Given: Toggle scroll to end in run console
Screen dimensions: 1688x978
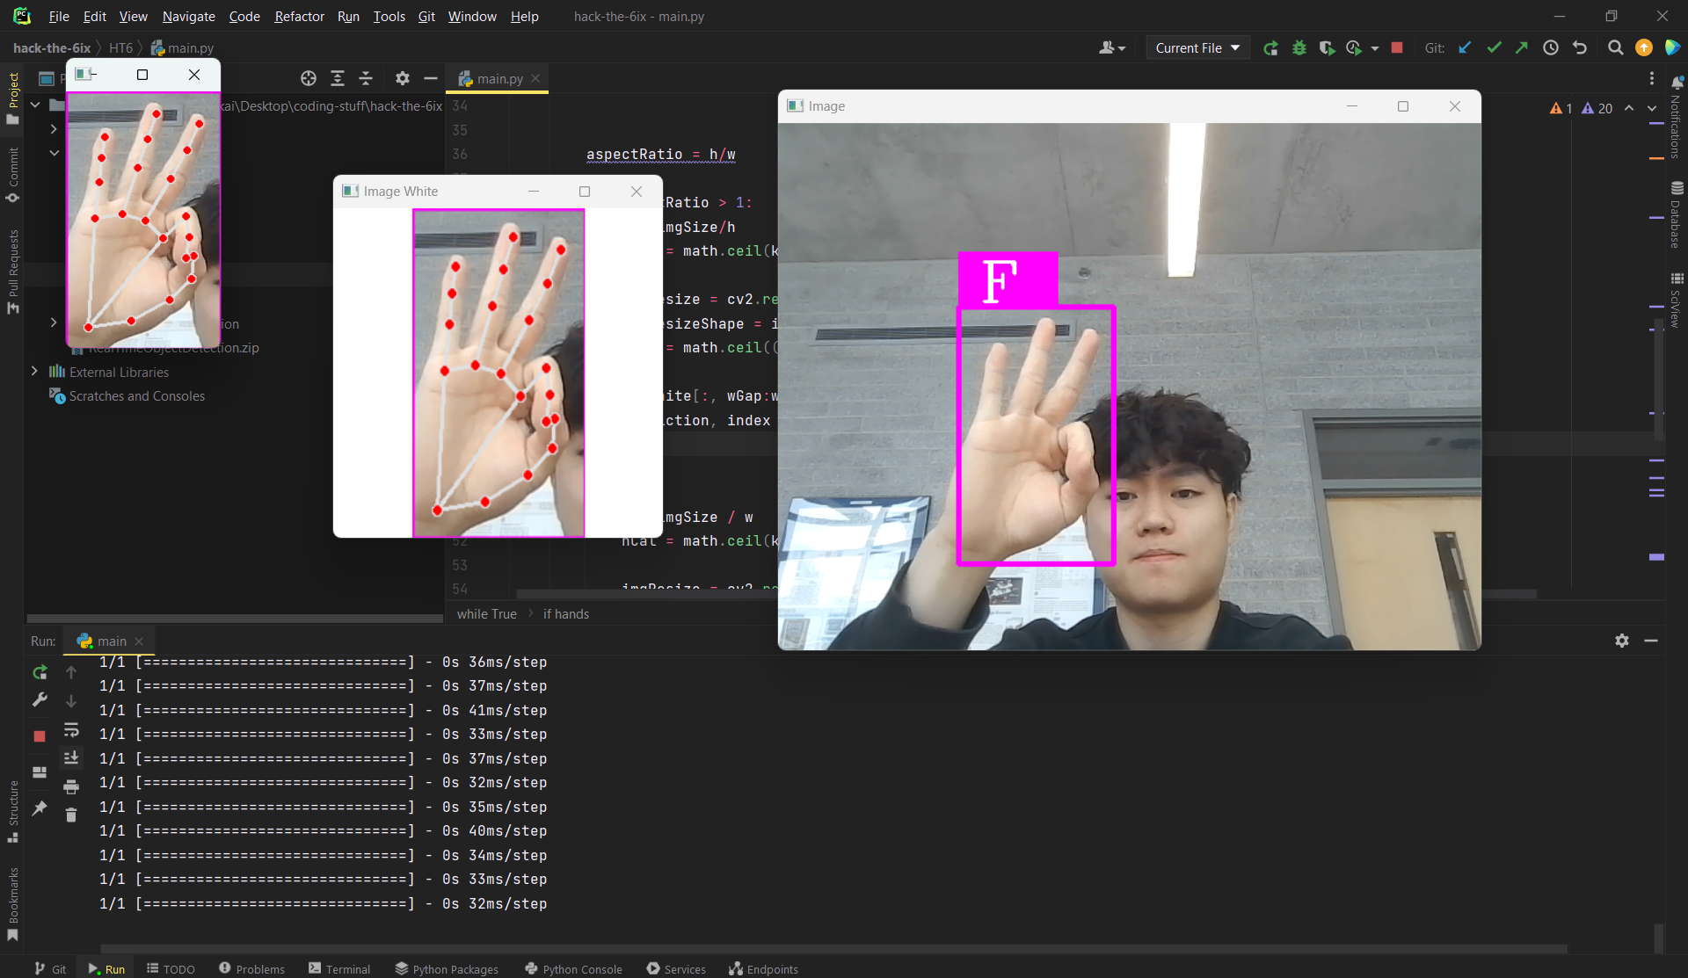Looking at the screenshot, I should pos(71,757).
